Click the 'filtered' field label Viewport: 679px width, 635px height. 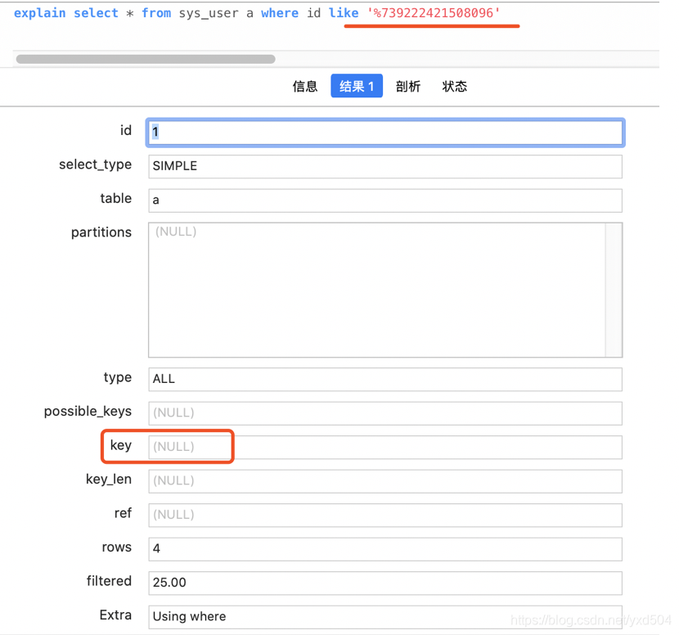click(x=109, y=581)
